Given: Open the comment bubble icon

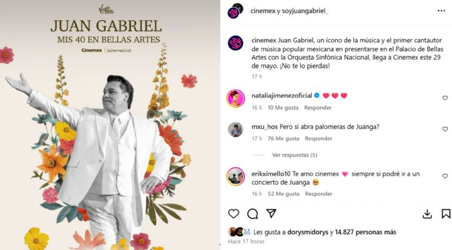Looking at the screenshot, I should (252, 214).
